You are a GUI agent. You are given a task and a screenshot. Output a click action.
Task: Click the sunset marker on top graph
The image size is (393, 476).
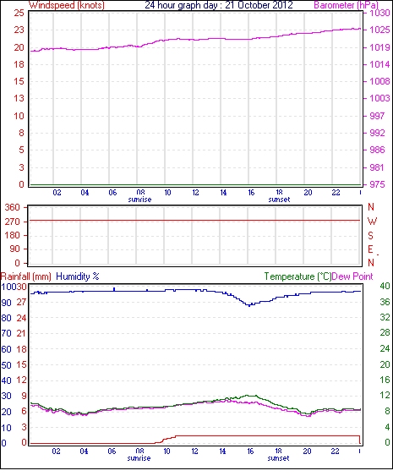[x=279, y=200]
